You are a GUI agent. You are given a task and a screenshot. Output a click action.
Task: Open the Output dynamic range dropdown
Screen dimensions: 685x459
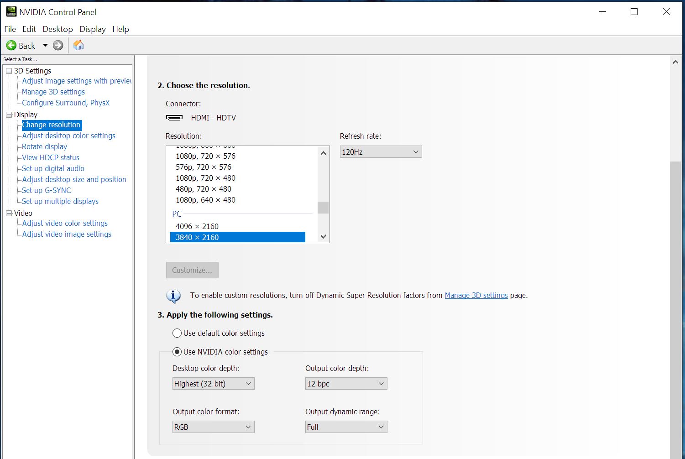[x=346, y=427]
